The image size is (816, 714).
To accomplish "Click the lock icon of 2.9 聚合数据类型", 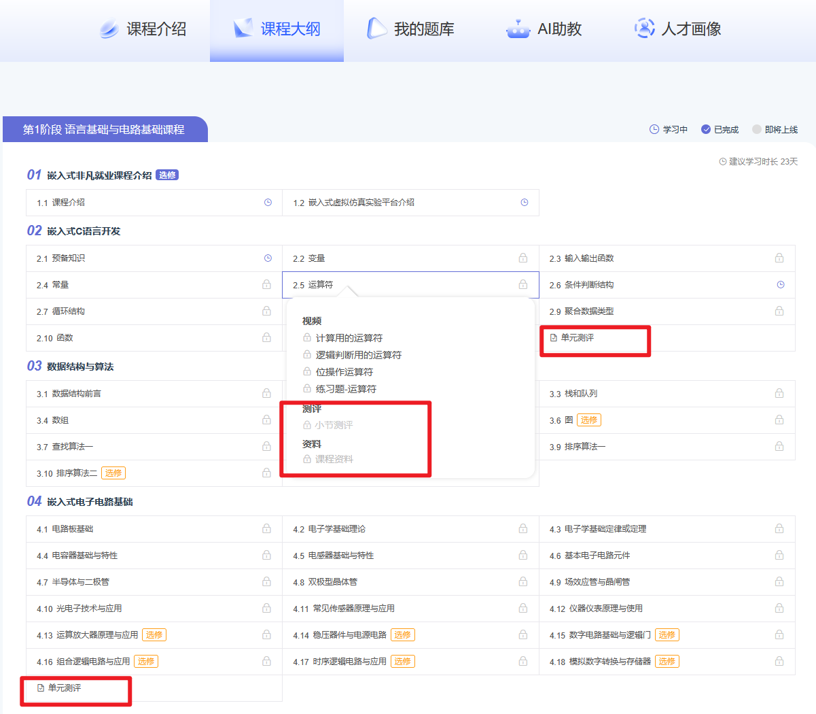I will 779,311.
